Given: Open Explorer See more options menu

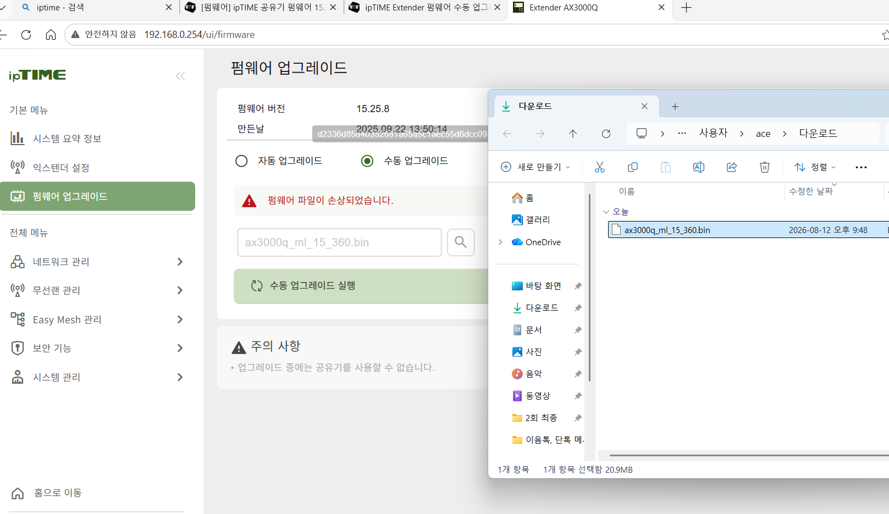Looking at the screenshot, I should tap(862, 167).
